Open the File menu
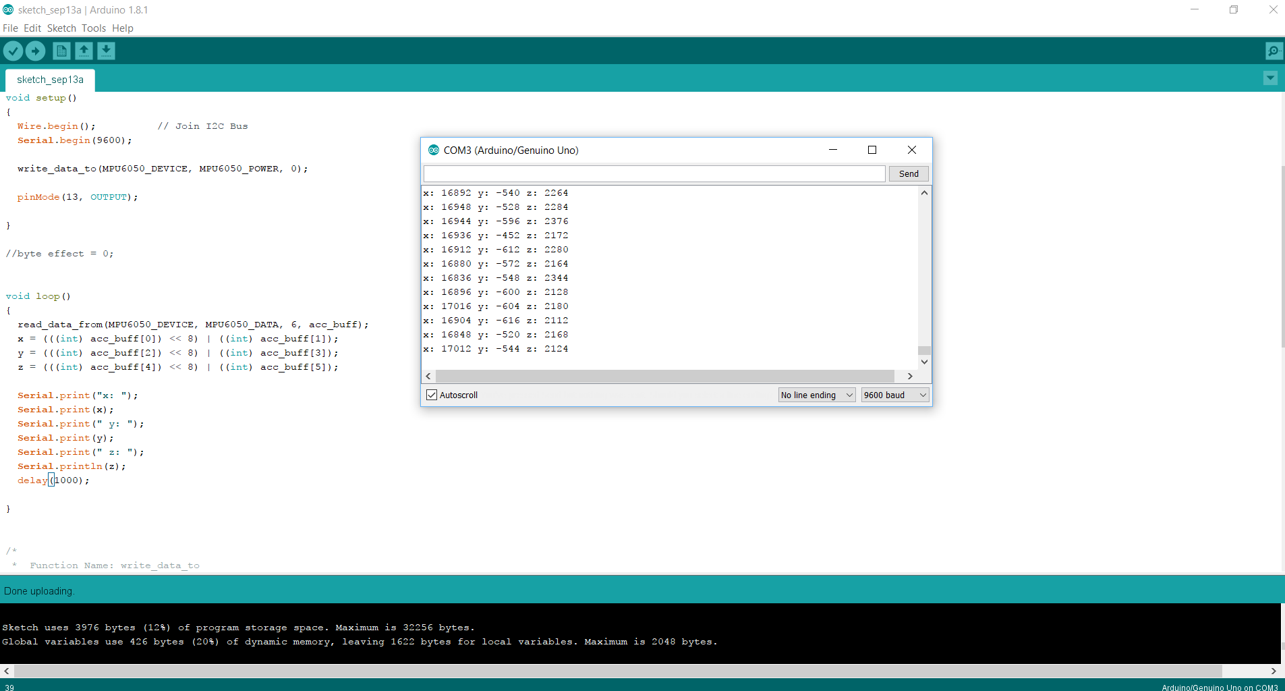 (10, 28)
